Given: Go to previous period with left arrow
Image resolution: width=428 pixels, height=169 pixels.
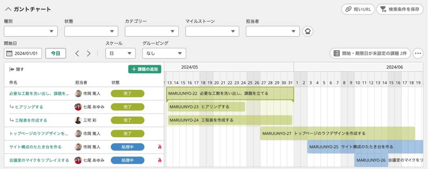Looking at the screenshot, I should [x=77, y=54].
